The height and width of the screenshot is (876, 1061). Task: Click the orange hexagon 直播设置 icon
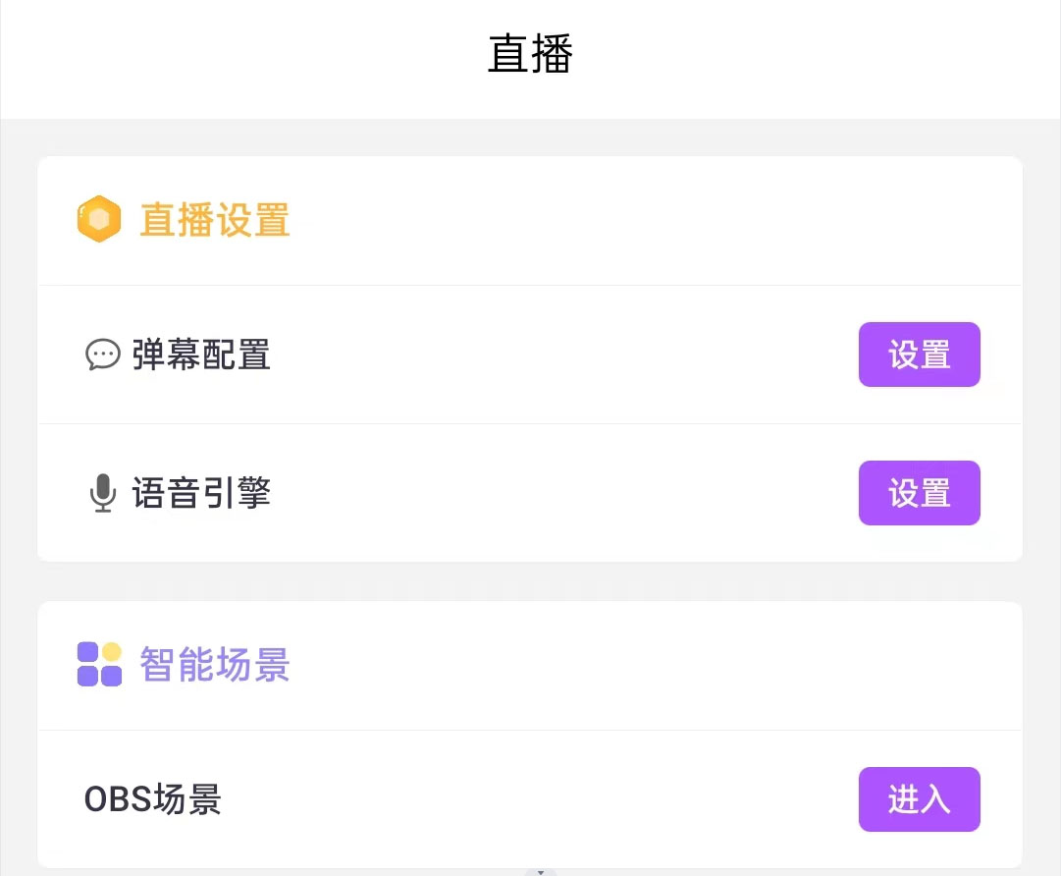coord(99,219)
